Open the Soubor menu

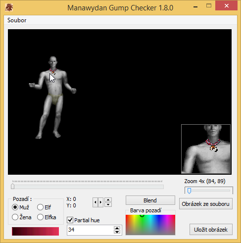(17, 20)
